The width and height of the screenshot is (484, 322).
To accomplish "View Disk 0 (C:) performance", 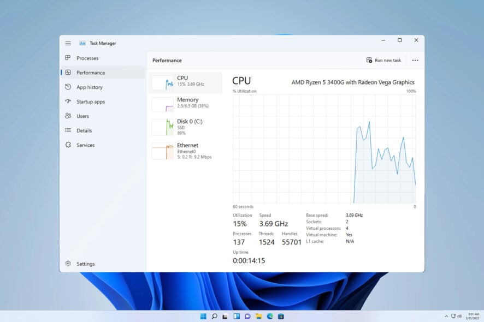I will point(186,126).
